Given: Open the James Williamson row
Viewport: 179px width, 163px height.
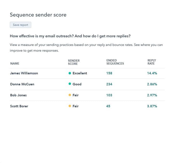Looking at the screenshot, I should 24,73.
